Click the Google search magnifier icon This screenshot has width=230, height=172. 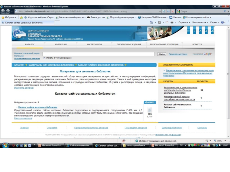225,11
